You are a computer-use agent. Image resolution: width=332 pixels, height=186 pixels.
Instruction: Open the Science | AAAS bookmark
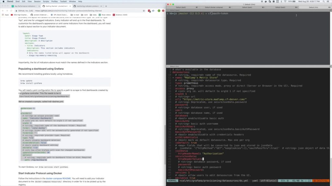pos(120,15)
